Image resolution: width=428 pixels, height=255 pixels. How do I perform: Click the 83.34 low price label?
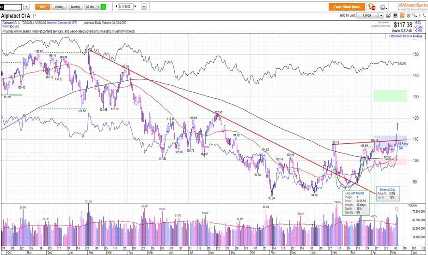coord(271,198)
